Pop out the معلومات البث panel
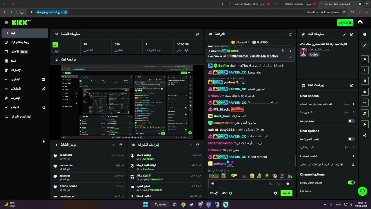This screenshot has width=371, height=209. [352, 34]
